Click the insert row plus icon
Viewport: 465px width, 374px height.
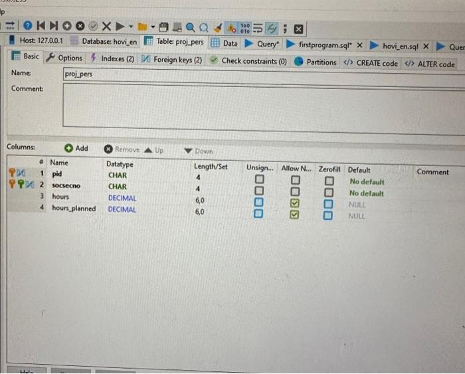click(x=67, y=26)
